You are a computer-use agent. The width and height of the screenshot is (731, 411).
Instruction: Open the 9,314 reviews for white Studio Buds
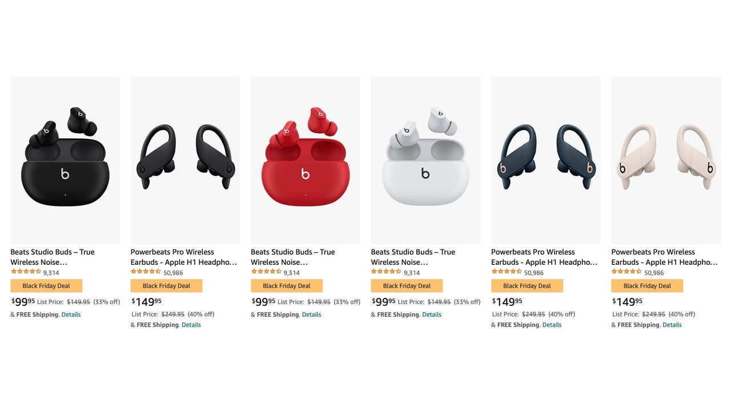coord(412,273)
